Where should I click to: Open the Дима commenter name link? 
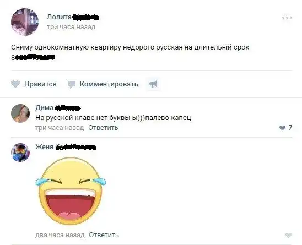44,108
